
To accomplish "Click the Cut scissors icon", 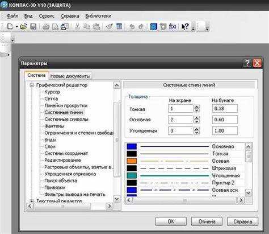I will click(x=77, y=26).
